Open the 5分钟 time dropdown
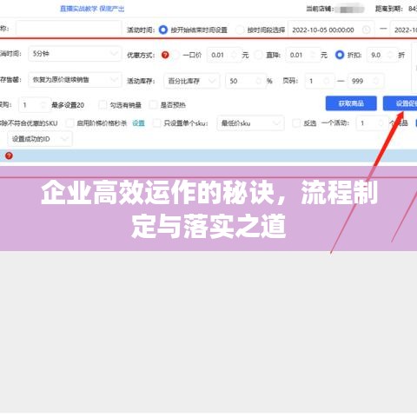417x417 pixels. click(75, 54)
